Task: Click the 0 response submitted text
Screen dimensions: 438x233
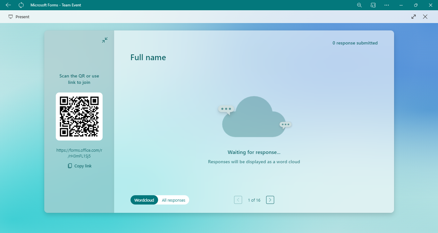Action: coord(355,43)
